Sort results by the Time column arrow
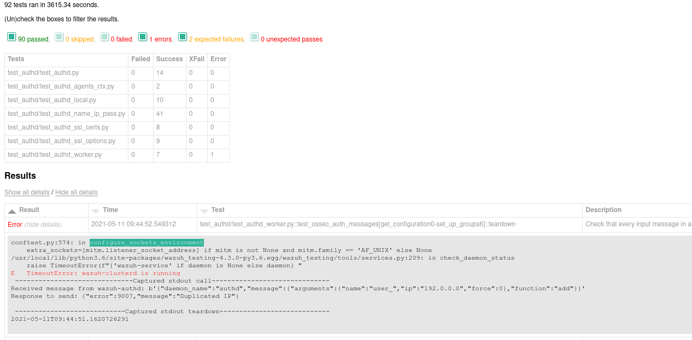 (96, 210)
